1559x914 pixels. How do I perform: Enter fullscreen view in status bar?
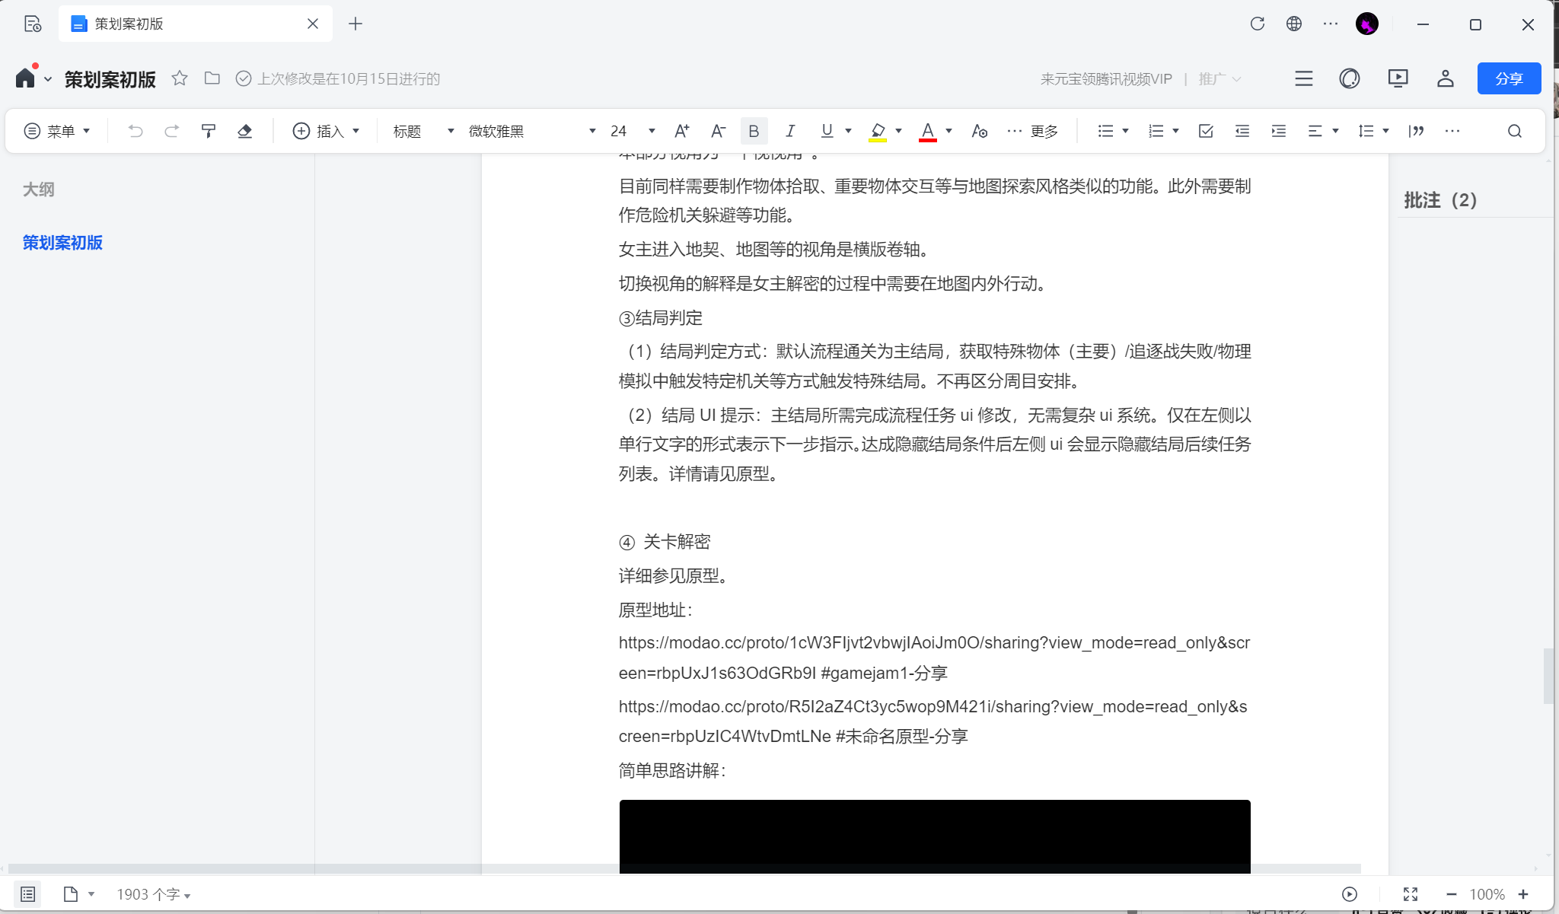pyautogui.click(x=1411, y=894)
